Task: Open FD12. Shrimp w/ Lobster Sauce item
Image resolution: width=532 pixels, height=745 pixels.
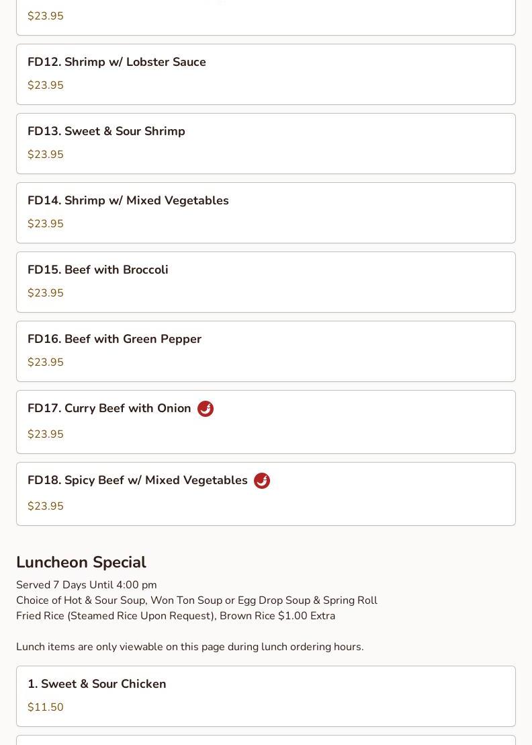Action: click(117, 62)
